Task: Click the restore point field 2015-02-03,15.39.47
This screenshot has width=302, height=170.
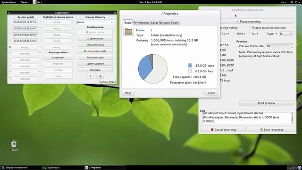Action: click(x=25, y=28)
